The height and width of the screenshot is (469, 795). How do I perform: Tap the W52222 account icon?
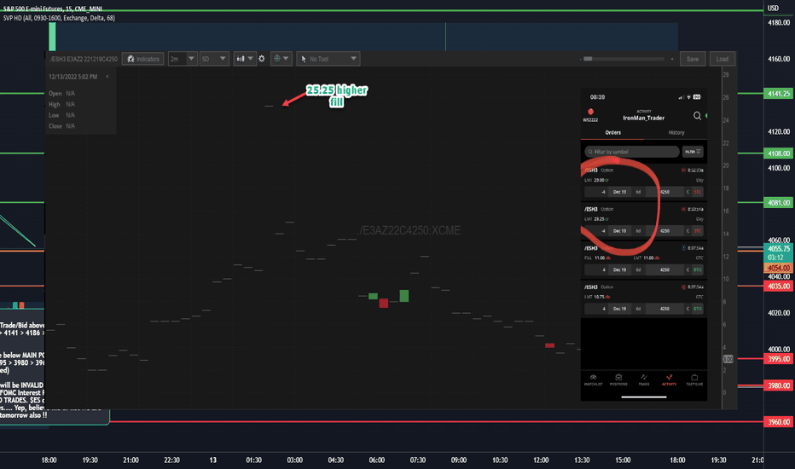pos(590,115)
